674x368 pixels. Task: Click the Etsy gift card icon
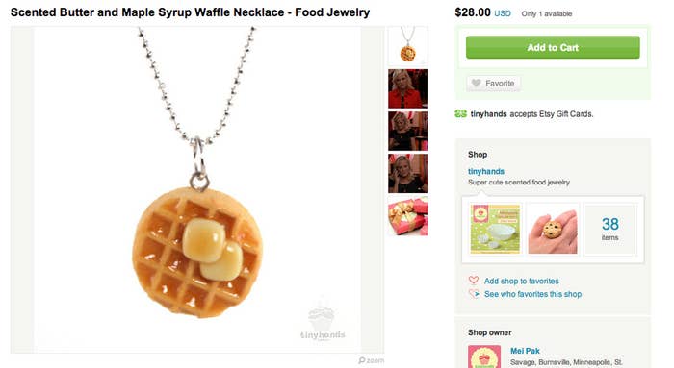[460, 114]
